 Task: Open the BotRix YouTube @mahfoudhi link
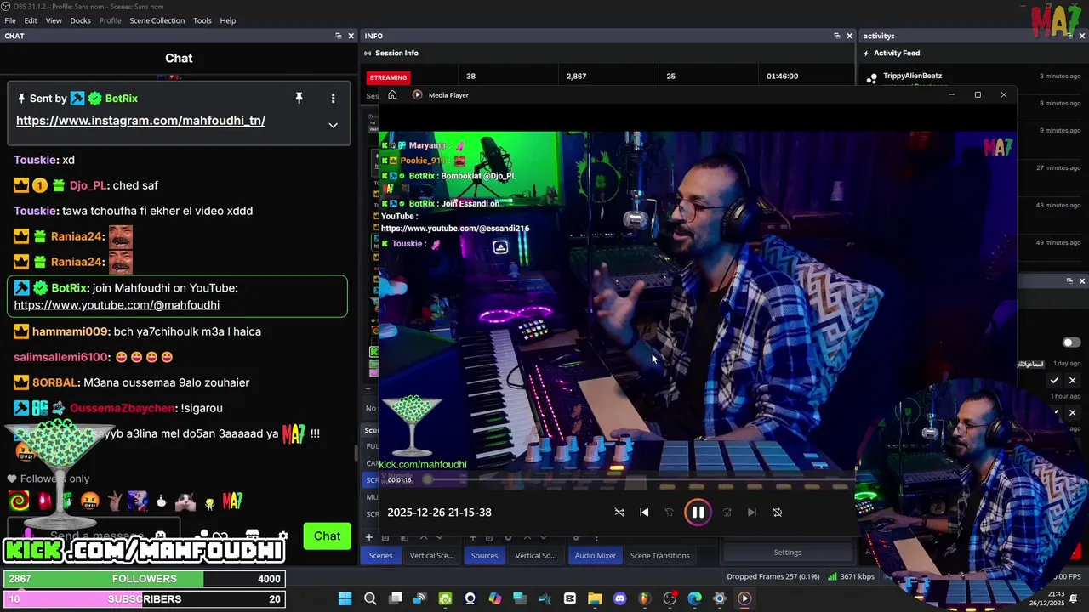(117, 305)
